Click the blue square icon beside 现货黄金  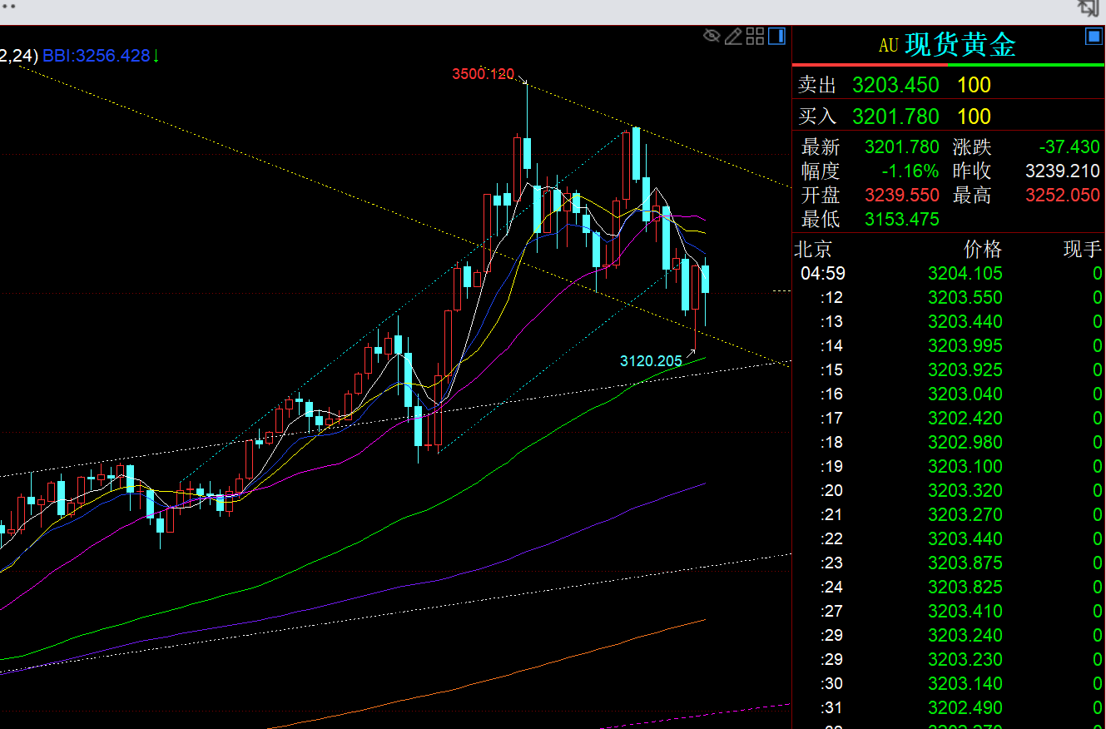(x=1094, y=37)
